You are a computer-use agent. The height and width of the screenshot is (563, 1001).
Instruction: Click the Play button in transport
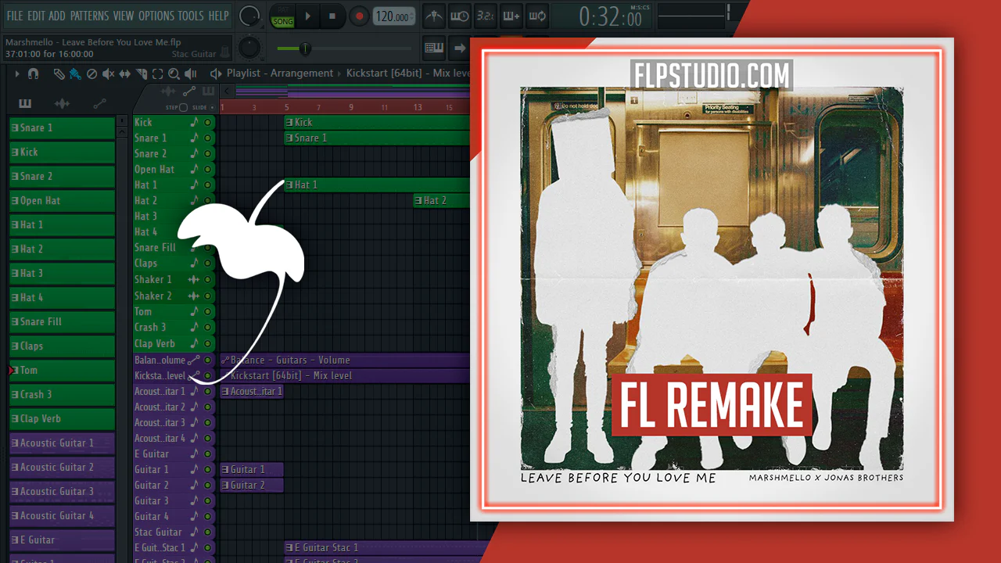pos(308,16)
